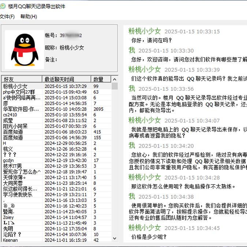Click the 备注: label

point(51,60)
